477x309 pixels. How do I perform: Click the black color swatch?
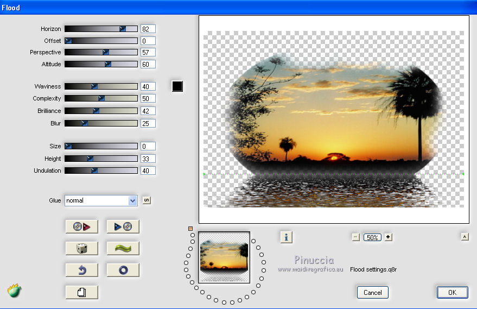177,86
